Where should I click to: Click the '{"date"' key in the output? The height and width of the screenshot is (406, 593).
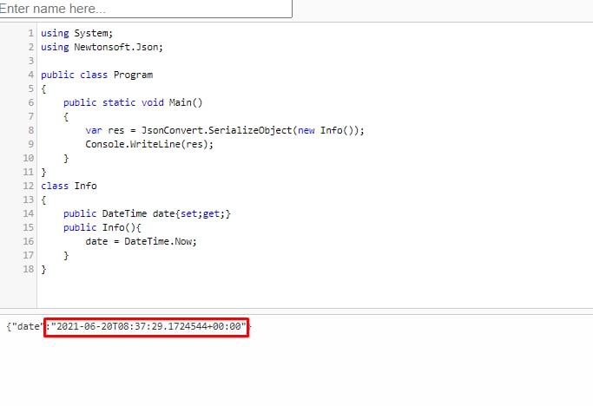(x=23, y=326)
